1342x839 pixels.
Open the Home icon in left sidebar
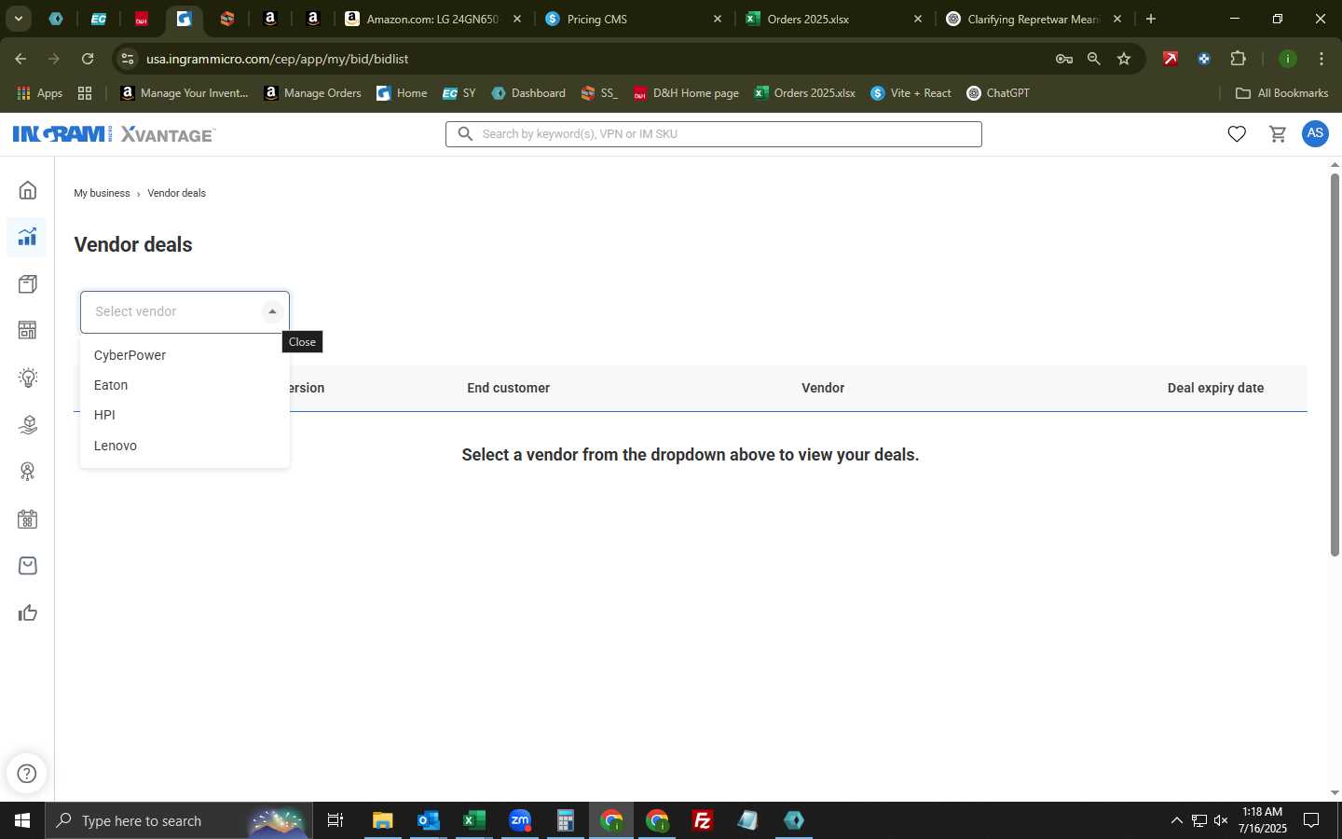28,190
